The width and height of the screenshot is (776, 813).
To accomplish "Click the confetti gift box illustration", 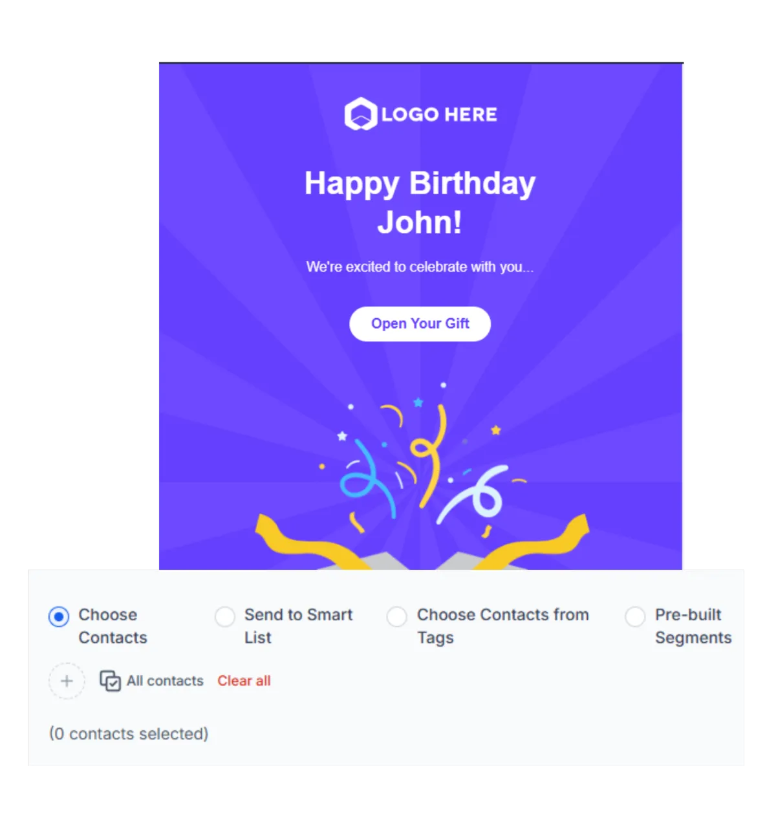I will 422,476.
